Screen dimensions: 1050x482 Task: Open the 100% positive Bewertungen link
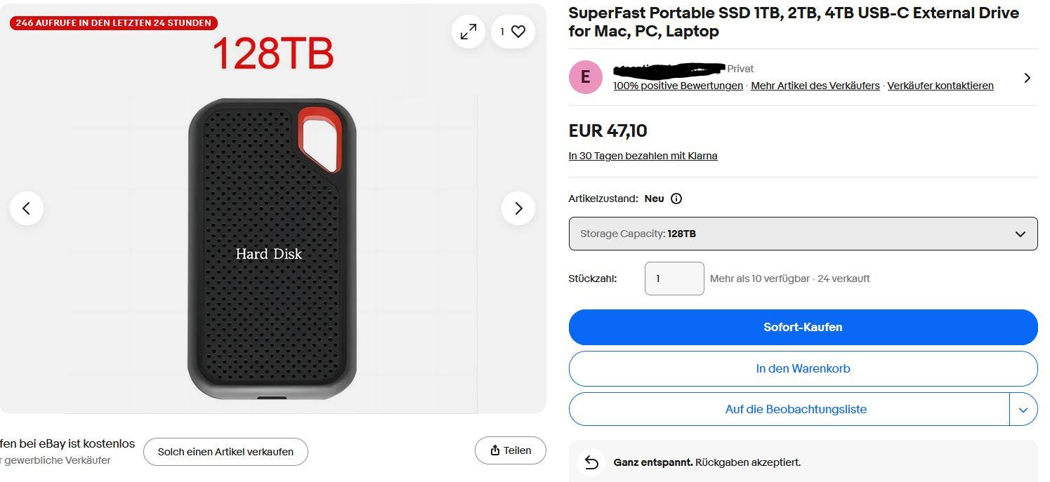pos(678,86)
